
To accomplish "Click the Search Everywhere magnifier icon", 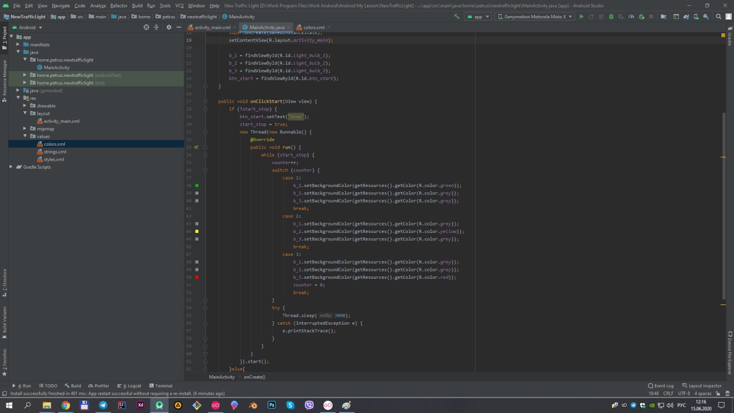I will (x=720, y=17).
